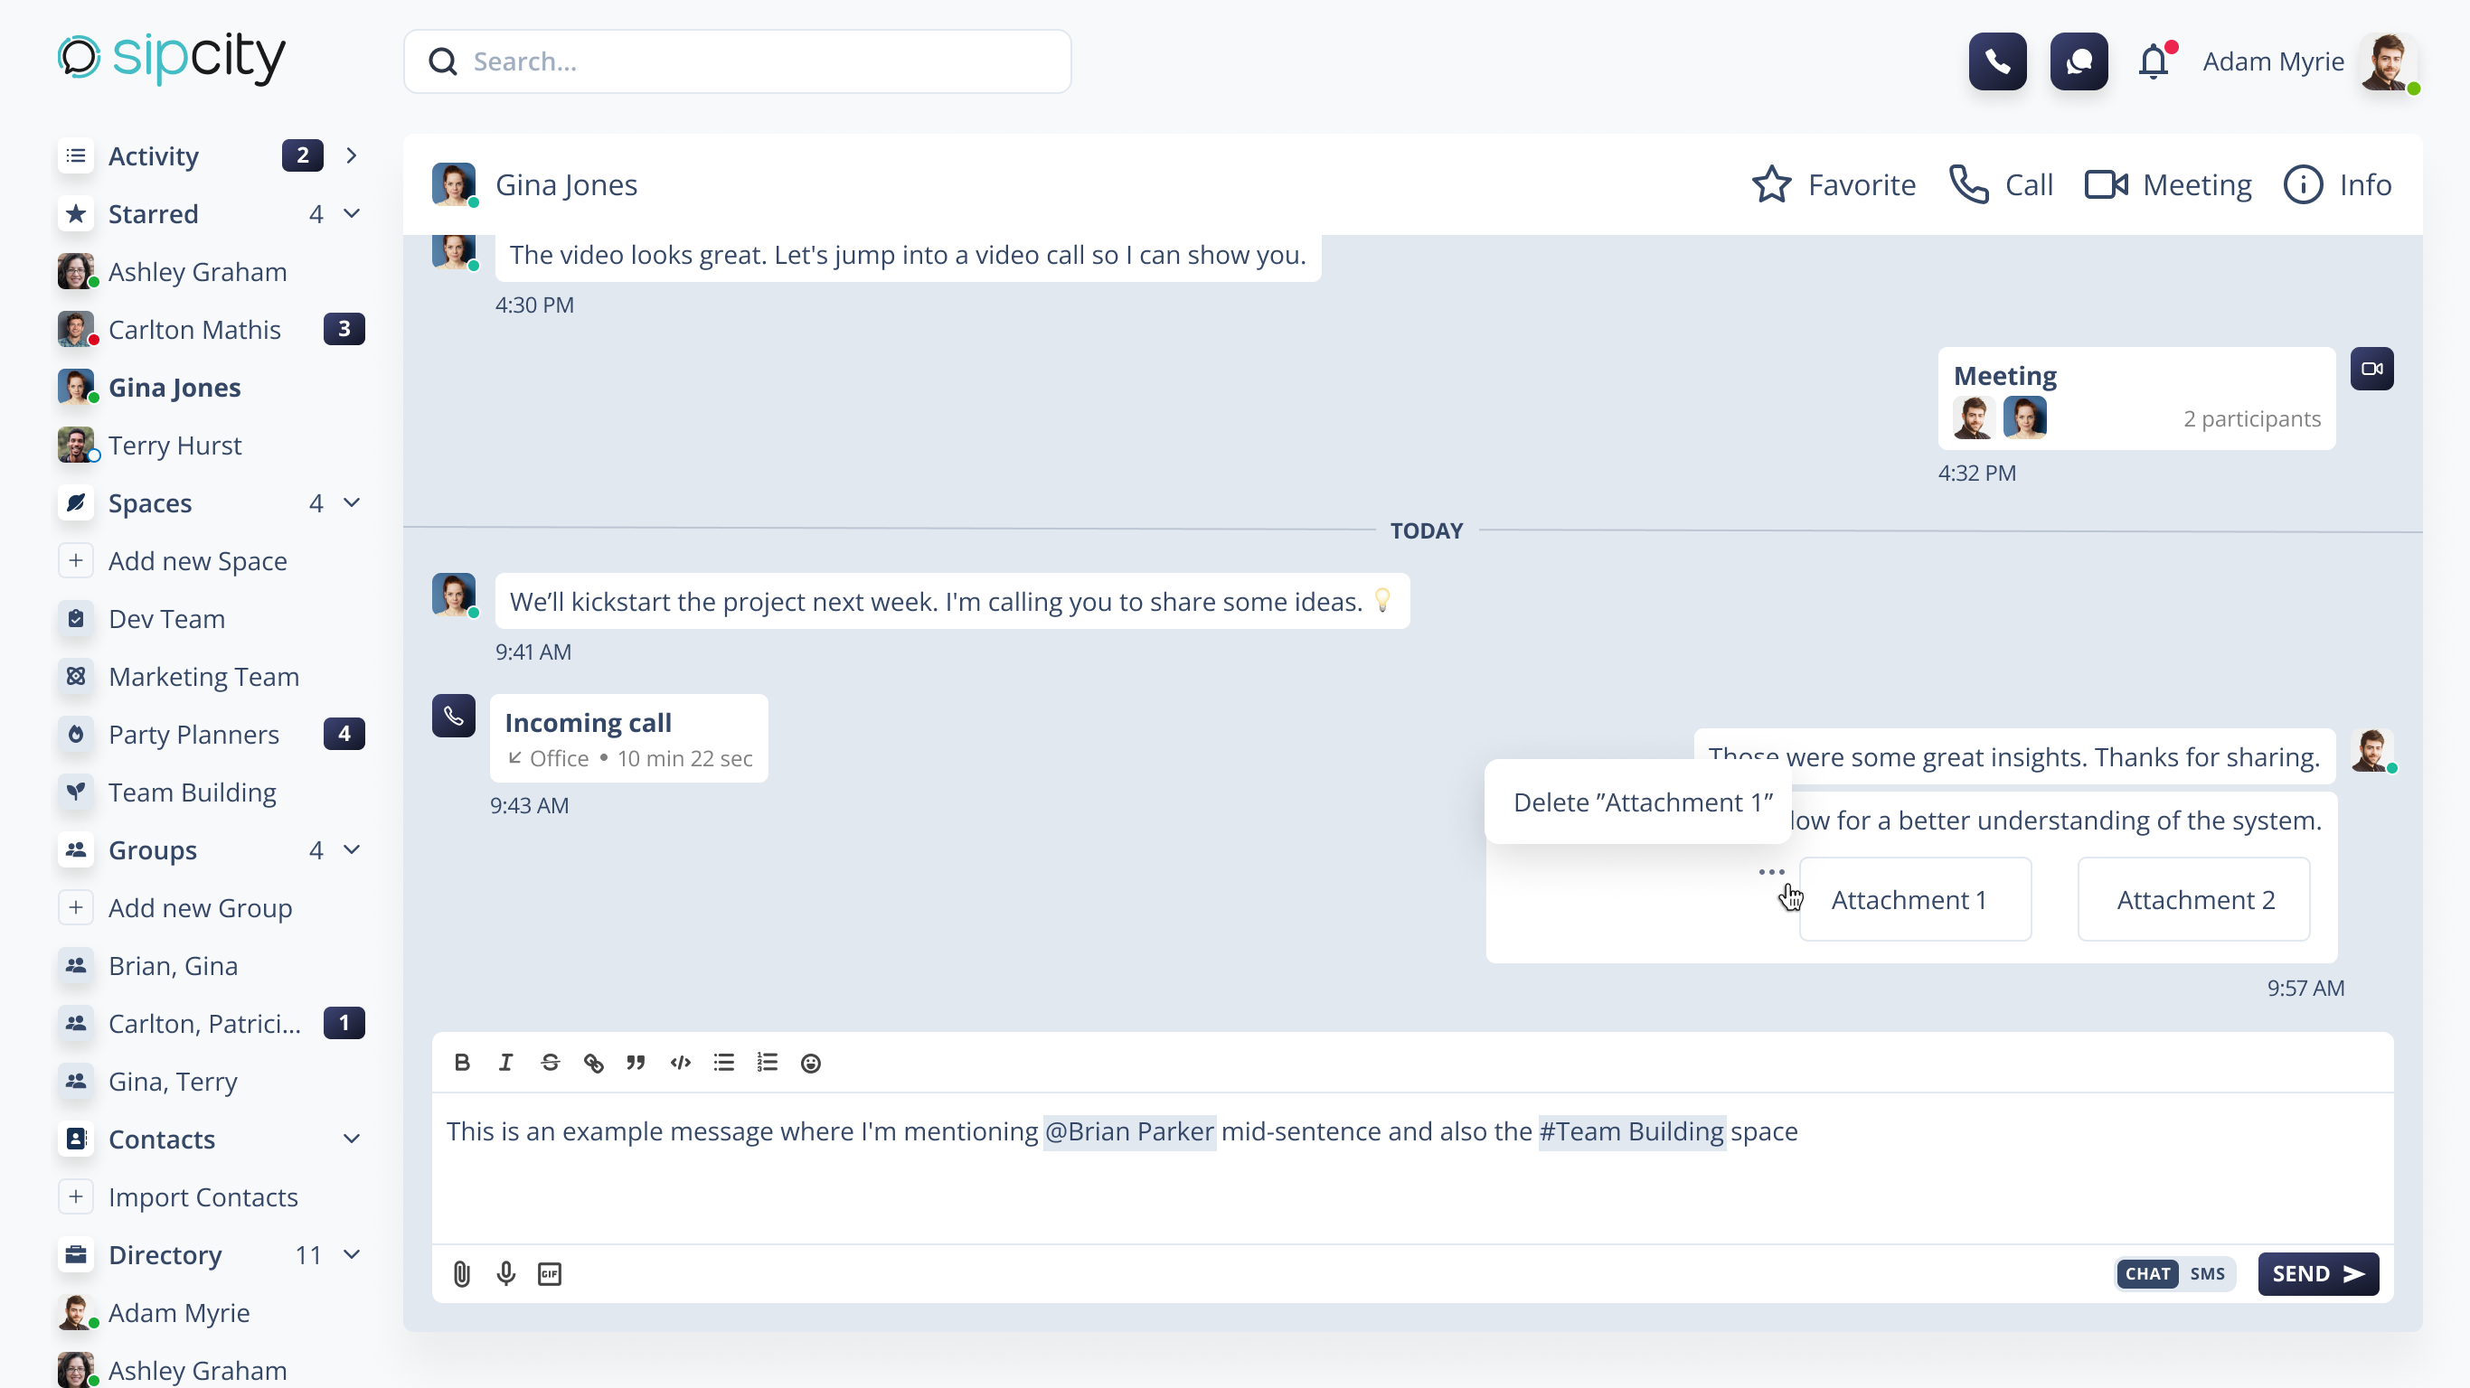
Task: Collapse the Directory section chevron
Action: click(352, 1255)
